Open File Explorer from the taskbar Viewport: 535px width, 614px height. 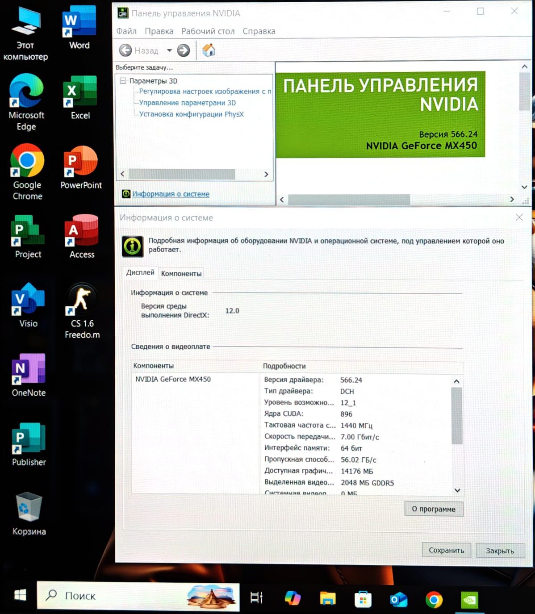tap(327, 598)
